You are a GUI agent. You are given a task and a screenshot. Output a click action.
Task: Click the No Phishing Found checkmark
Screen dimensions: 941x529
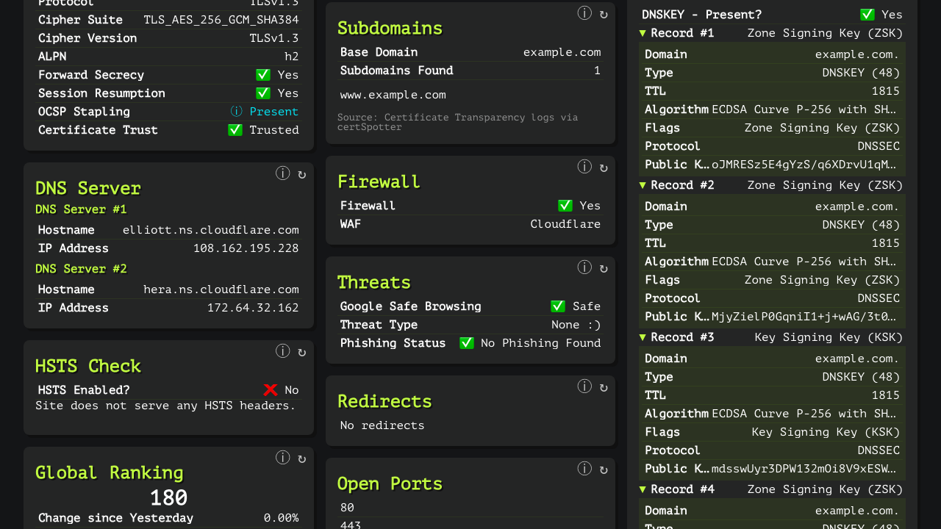pos(467,343)
